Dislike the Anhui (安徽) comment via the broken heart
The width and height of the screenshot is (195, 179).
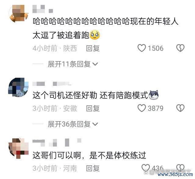180,108
